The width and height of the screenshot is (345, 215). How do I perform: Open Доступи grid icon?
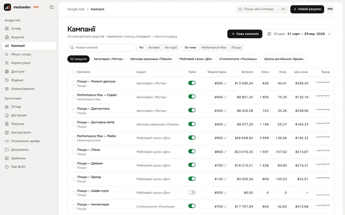click(x=7, y=71)
